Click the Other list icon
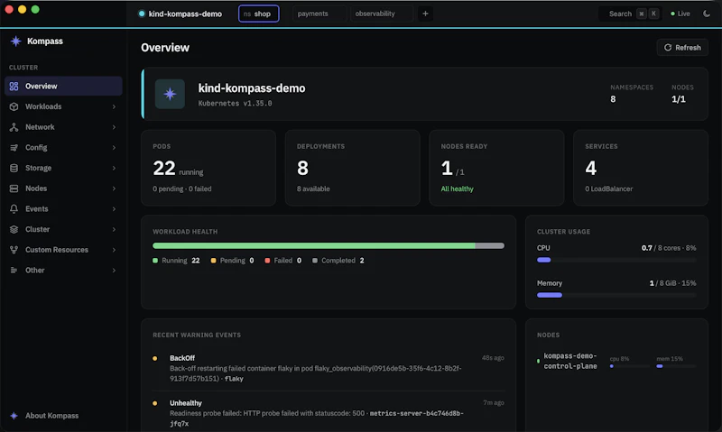 14,270
